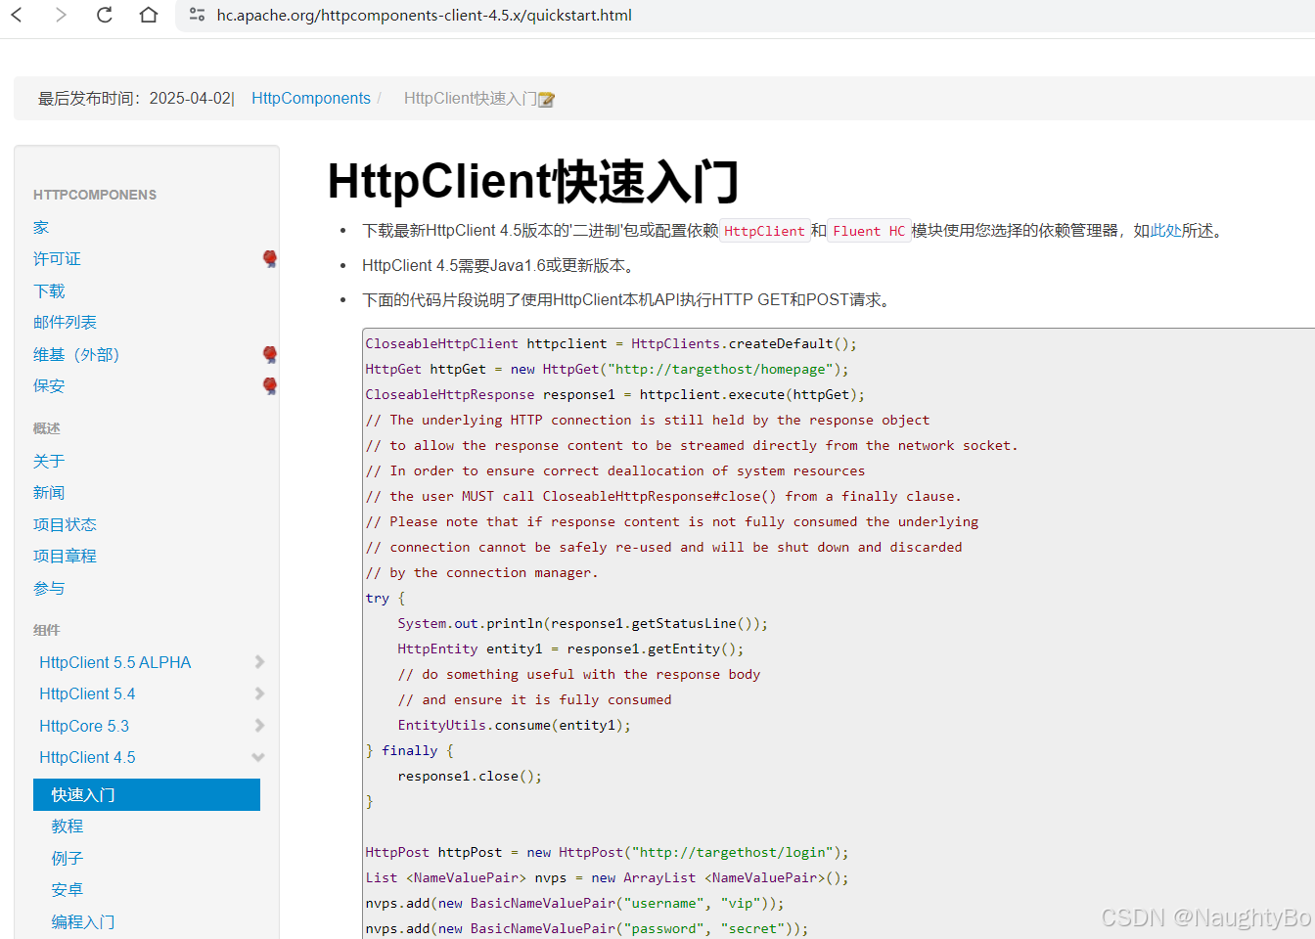Open 关于 sidebar link
This screenshot has height=939, width=1315.
point(49,461)
